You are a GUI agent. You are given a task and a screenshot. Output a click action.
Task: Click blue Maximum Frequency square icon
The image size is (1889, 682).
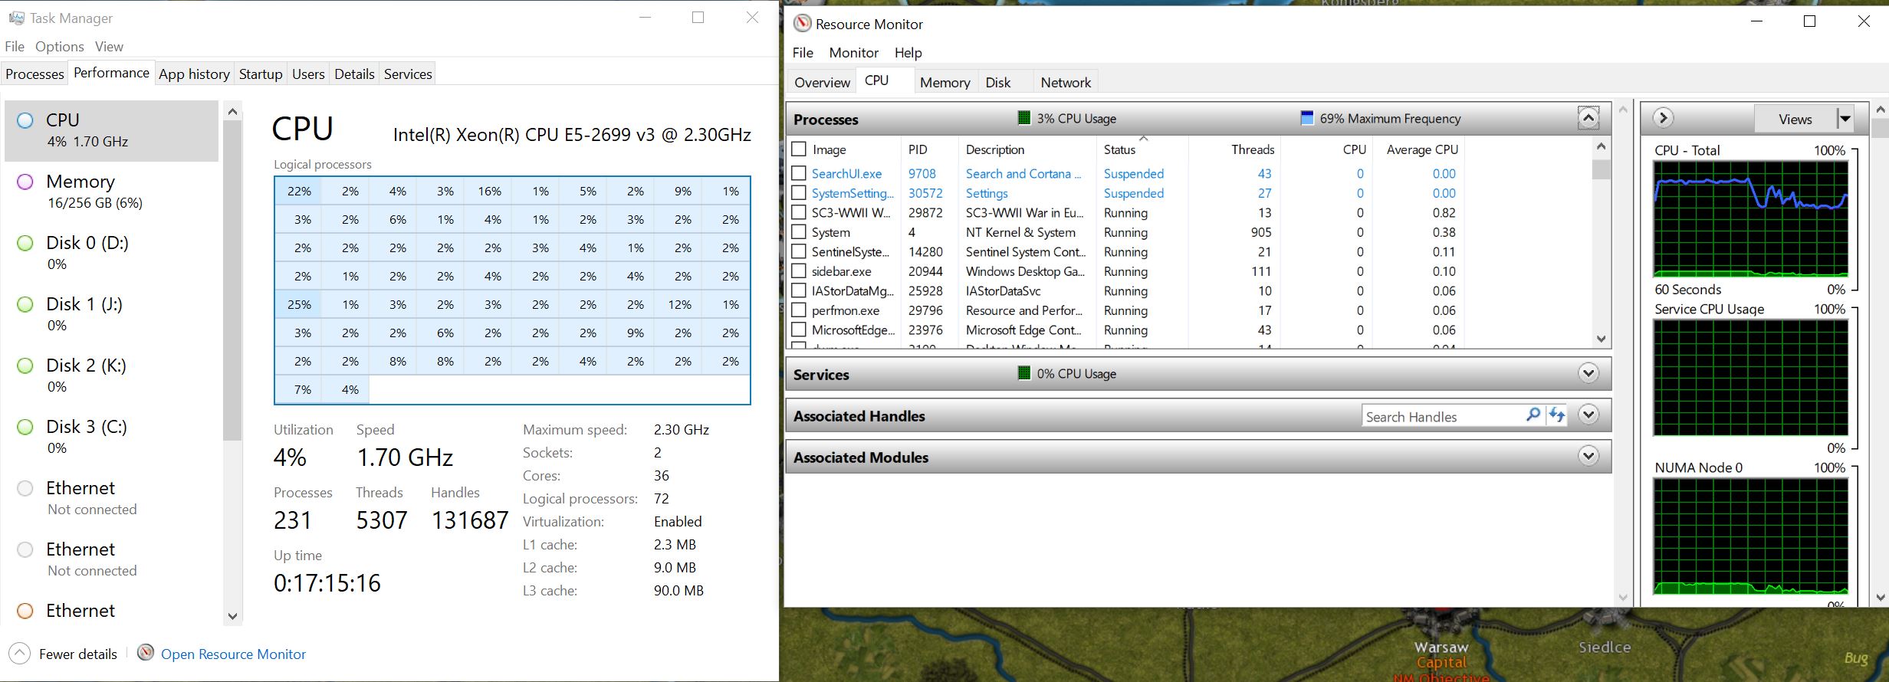[x=1307, y=118]
